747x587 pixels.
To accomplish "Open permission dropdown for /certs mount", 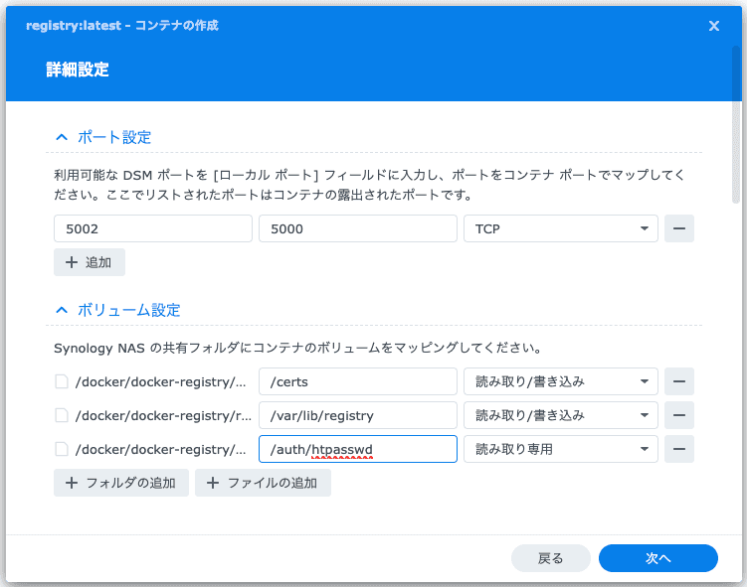I will [560, 381].
